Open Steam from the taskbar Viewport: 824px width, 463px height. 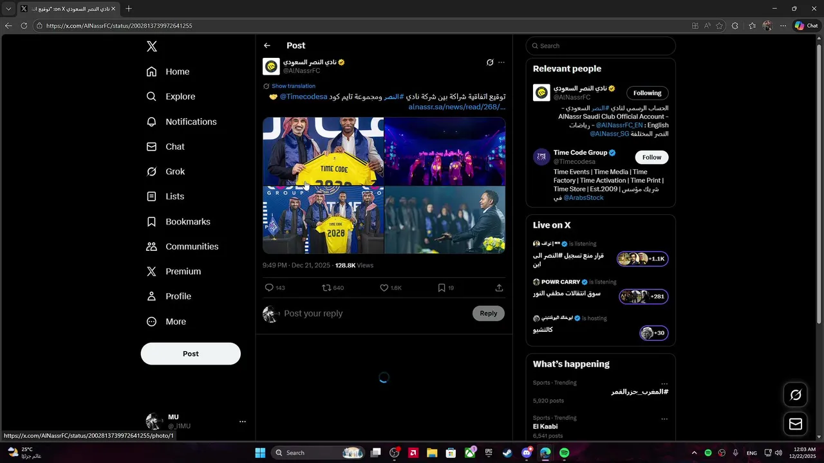pos(508,453)
